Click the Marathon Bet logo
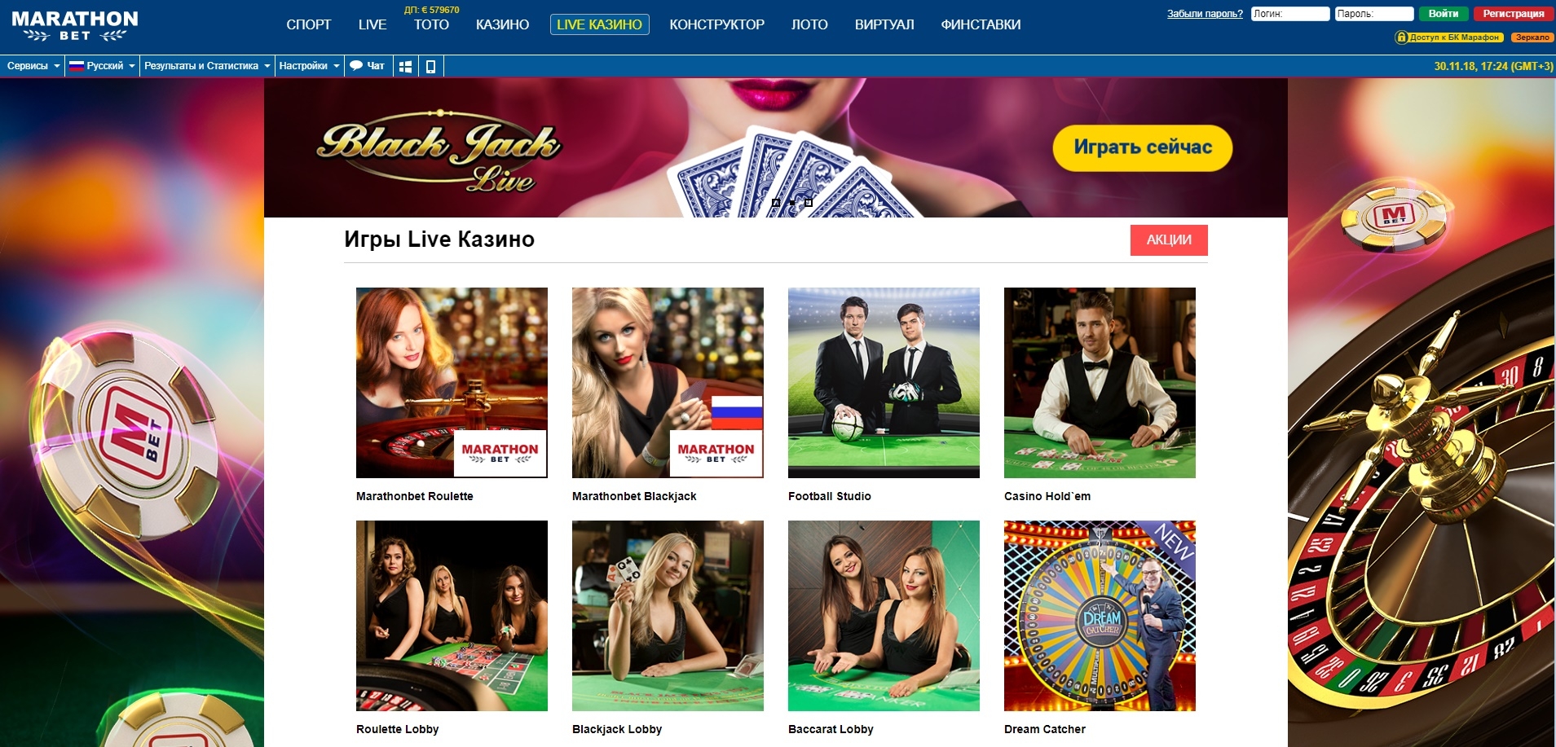Image resolution: width=1556 pixels, height=747 pixels. (x=75, y=25)
